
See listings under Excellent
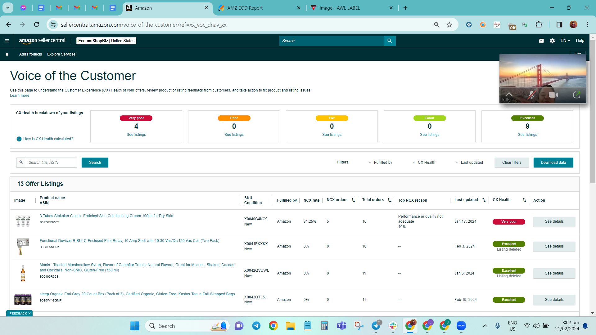527,135
